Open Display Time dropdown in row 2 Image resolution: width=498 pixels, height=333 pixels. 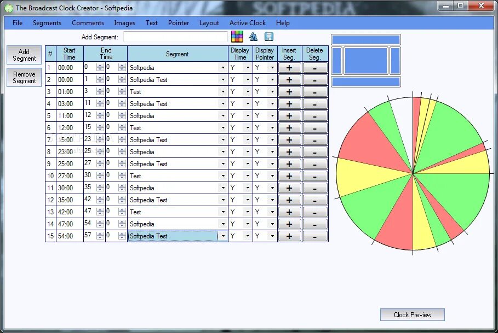coord(248,79)
